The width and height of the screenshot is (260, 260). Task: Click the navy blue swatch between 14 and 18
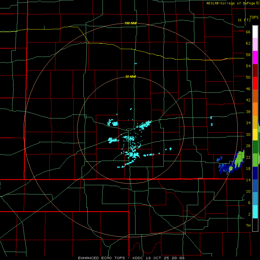tap(255, 173)
